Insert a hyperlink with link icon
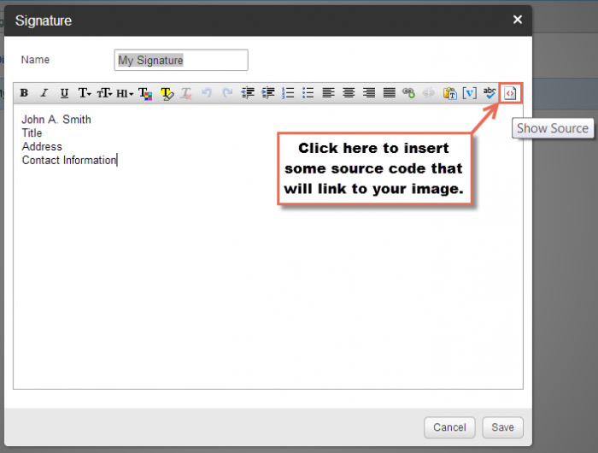 click(409, 93)
